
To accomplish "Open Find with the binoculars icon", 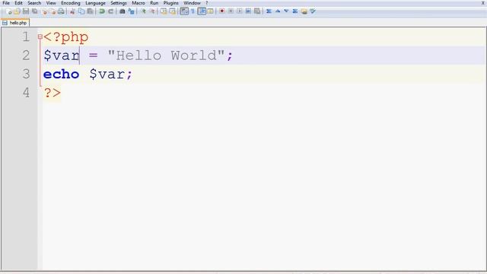I will [123, 11].
